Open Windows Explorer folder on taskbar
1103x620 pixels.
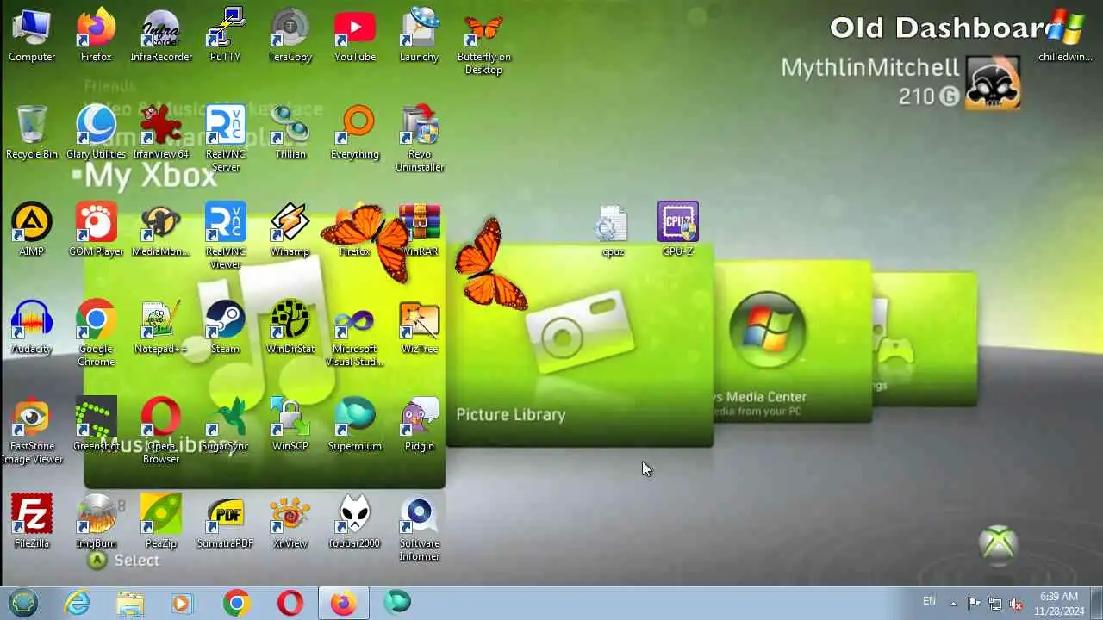click(x=130, y=603)
